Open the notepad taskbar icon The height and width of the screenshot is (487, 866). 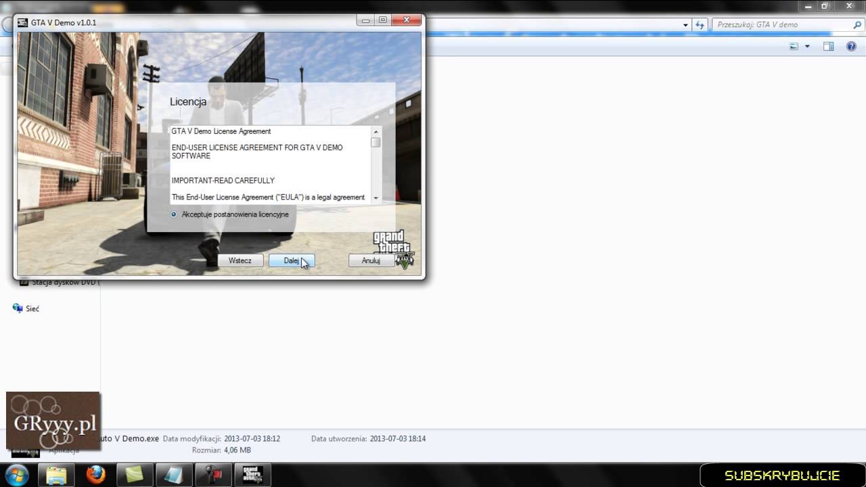coord(175,475)
